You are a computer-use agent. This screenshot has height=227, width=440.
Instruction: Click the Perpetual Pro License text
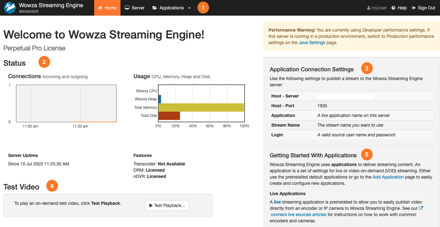(x=34, y=48)
